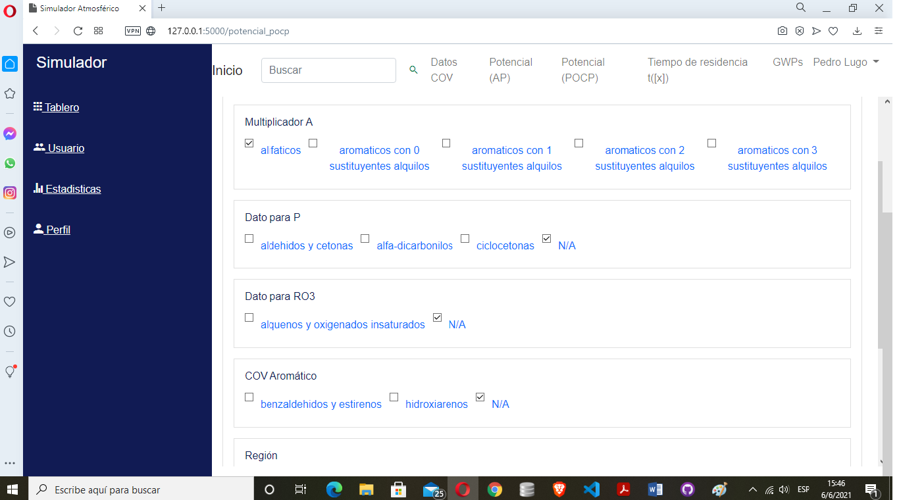Reload the page

(78, 31)
